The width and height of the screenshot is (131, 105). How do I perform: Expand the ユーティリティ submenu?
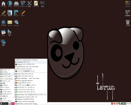pyautogui.click(x=7, y=77)
